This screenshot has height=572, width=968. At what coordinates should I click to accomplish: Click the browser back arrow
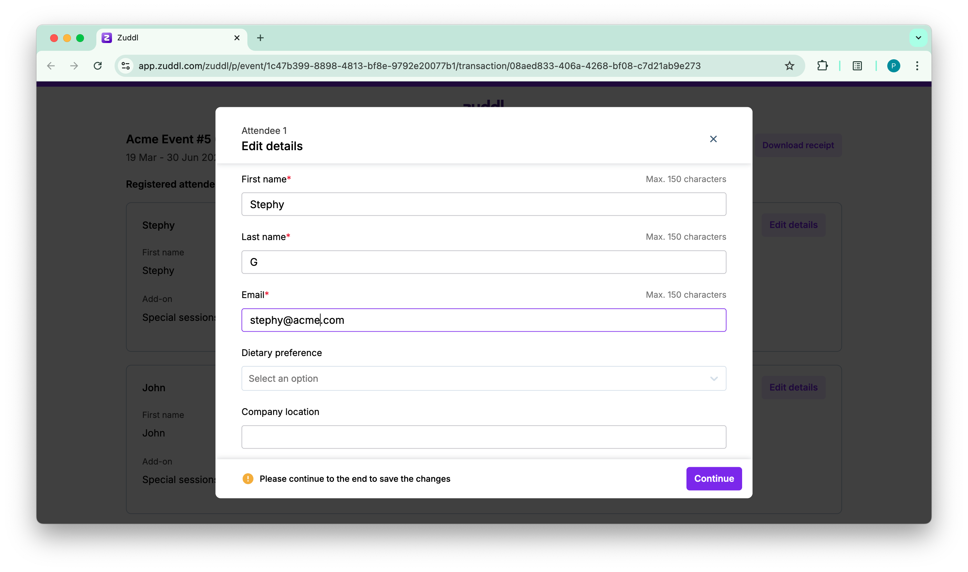[51, 66]
